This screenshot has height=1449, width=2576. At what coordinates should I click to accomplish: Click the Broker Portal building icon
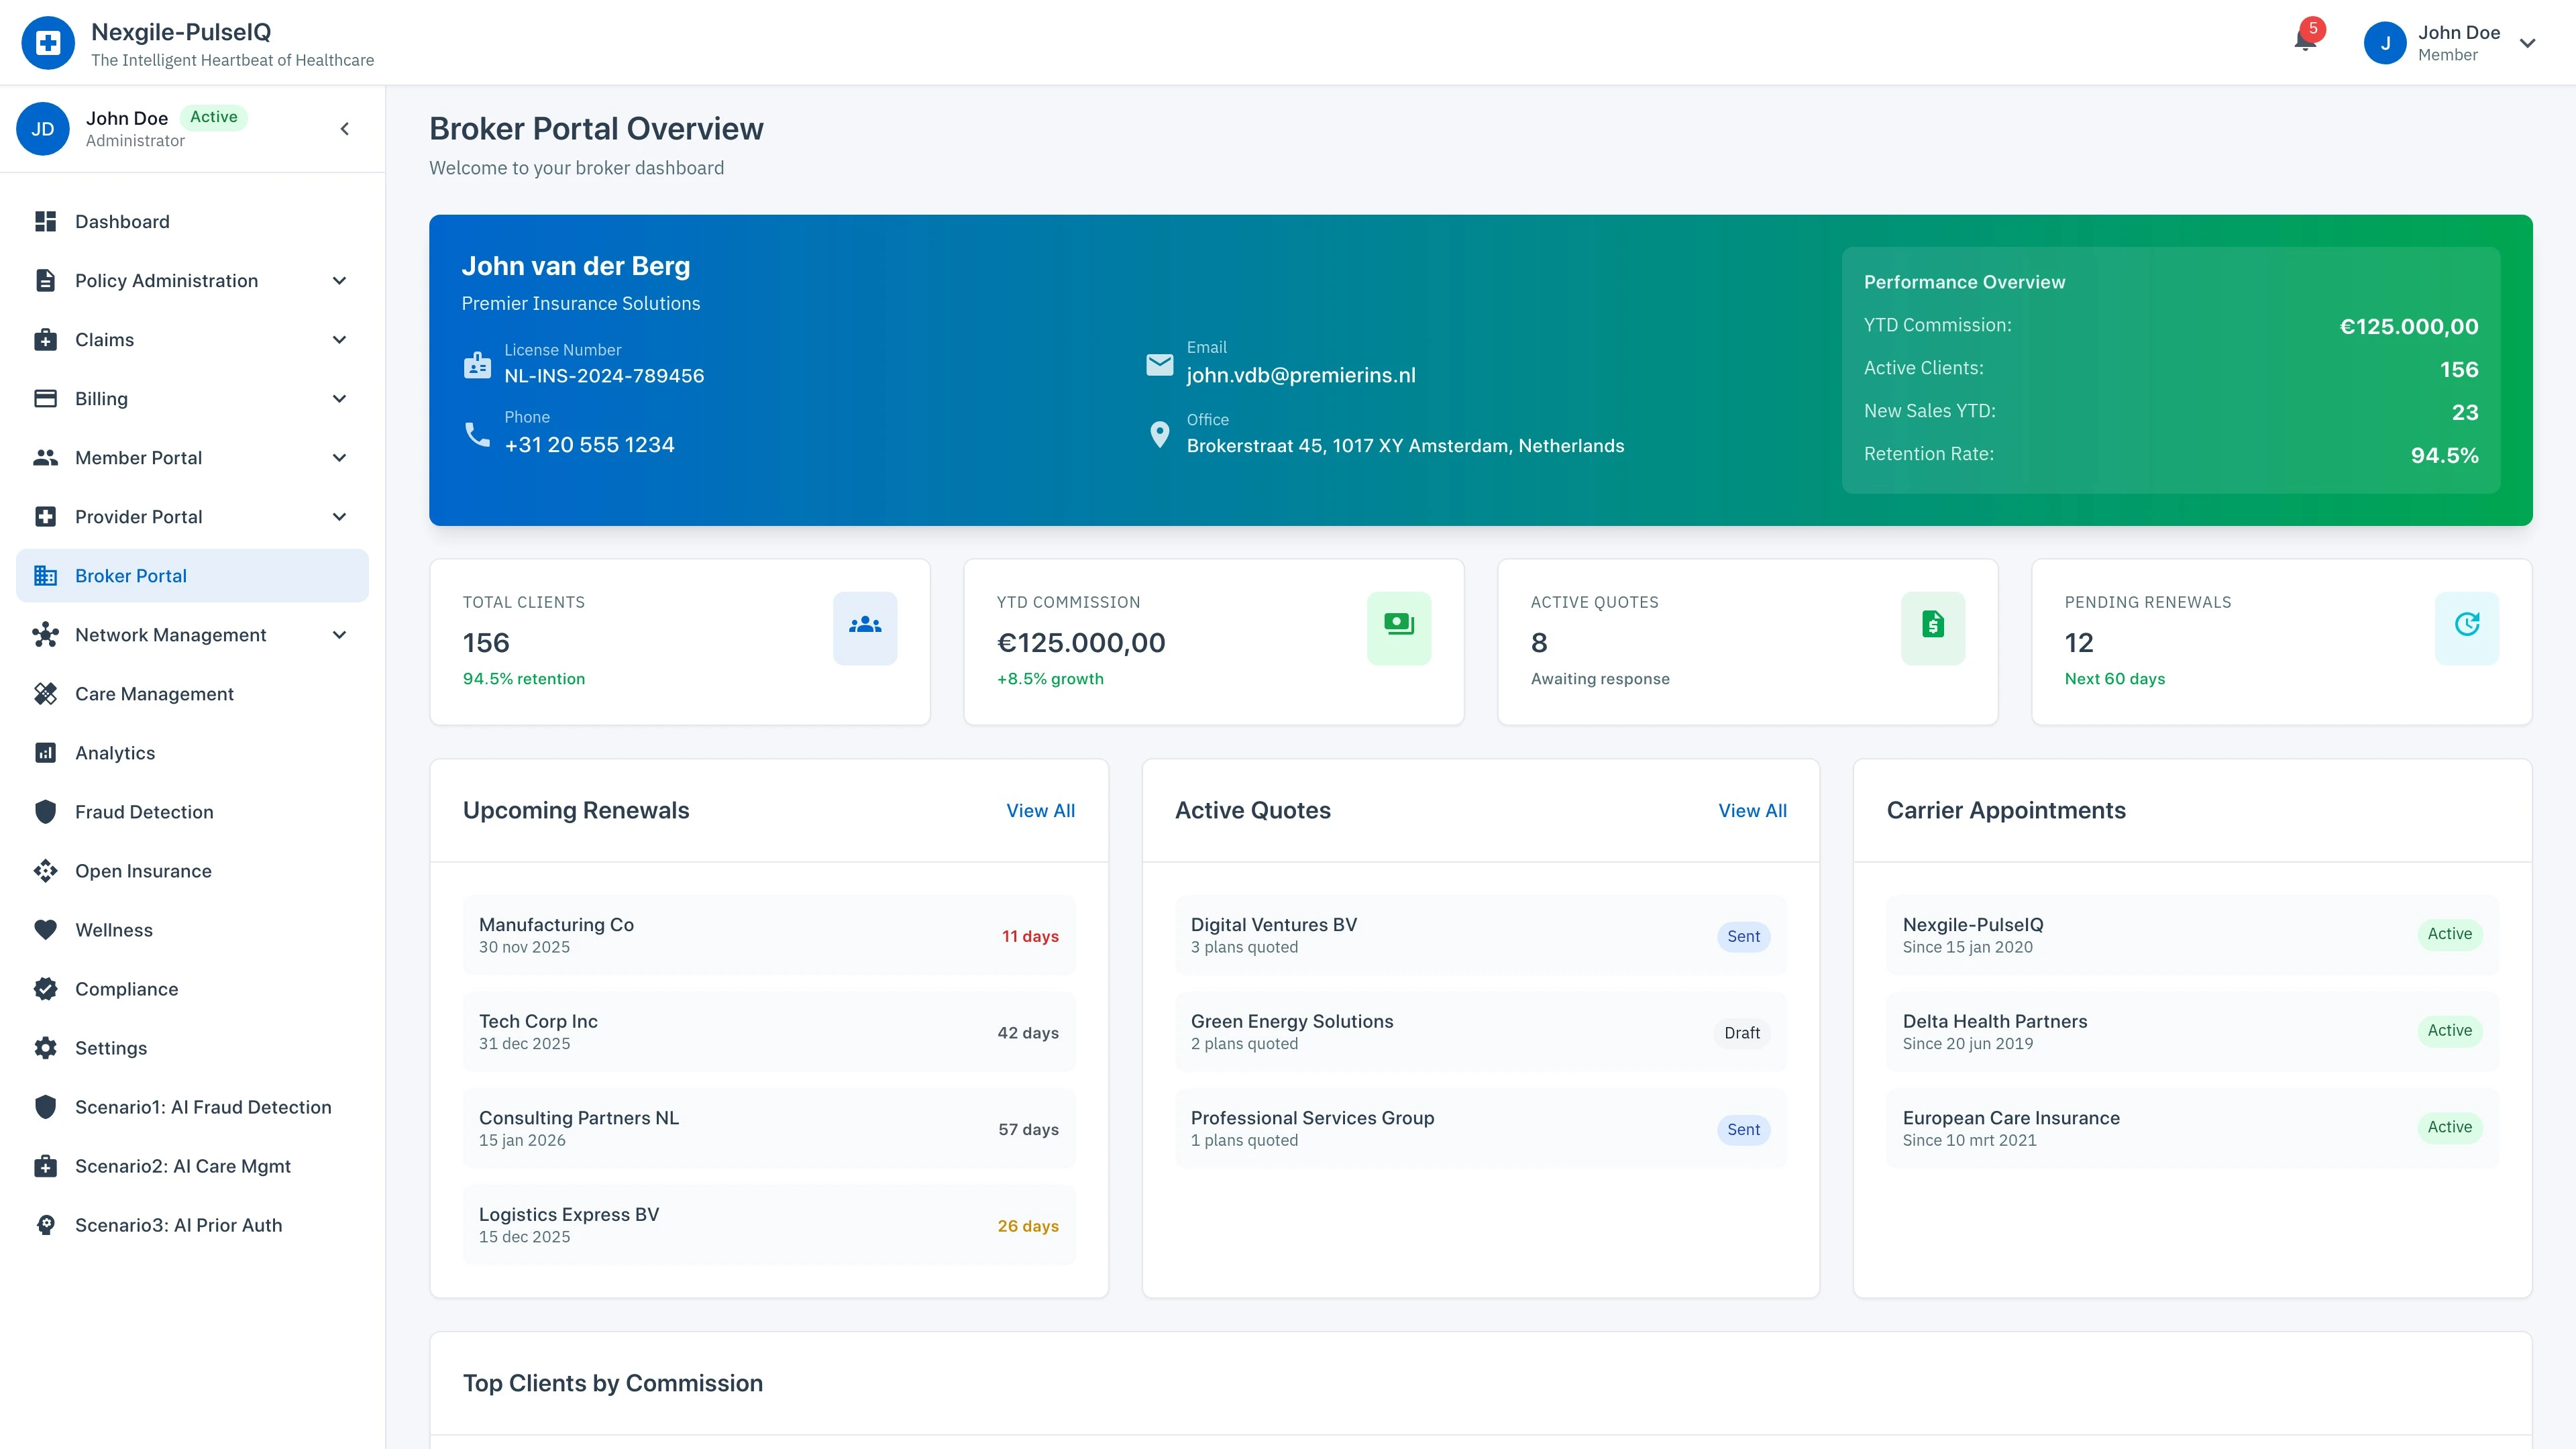(46, 575)
